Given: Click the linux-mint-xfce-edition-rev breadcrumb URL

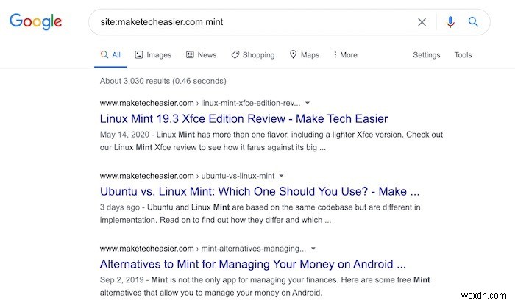Looking at the screenshot, I should (x=200, y=103).
